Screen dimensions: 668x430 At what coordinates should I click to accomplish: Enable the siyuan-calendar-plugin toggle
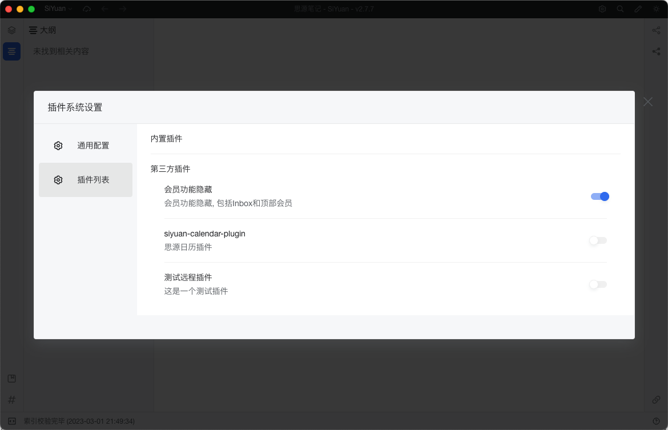click(x=598, y=241)
